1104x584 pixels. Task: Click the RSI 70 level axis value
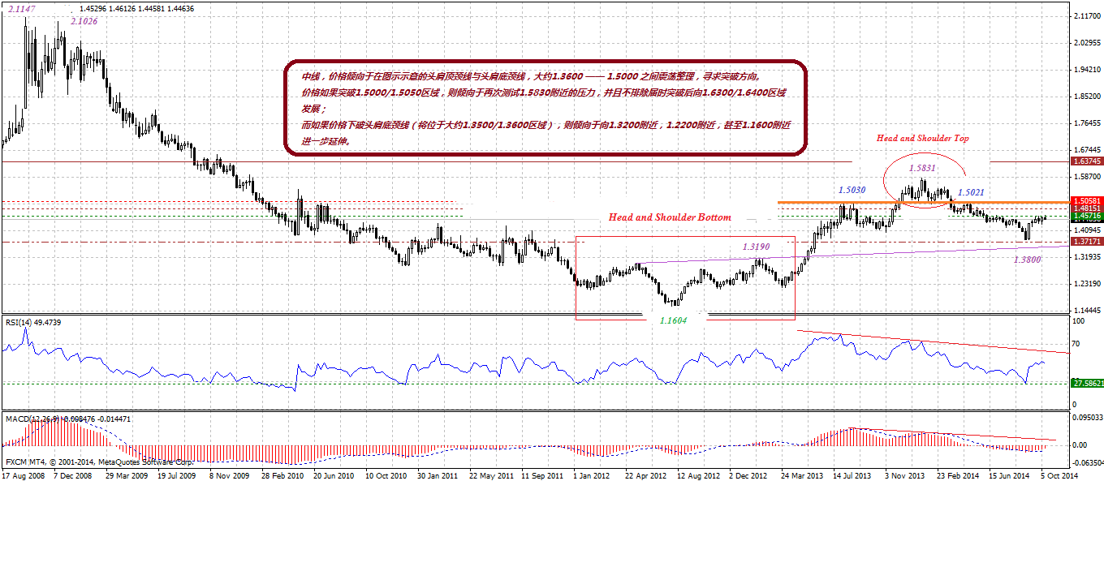click(1077, 345)
